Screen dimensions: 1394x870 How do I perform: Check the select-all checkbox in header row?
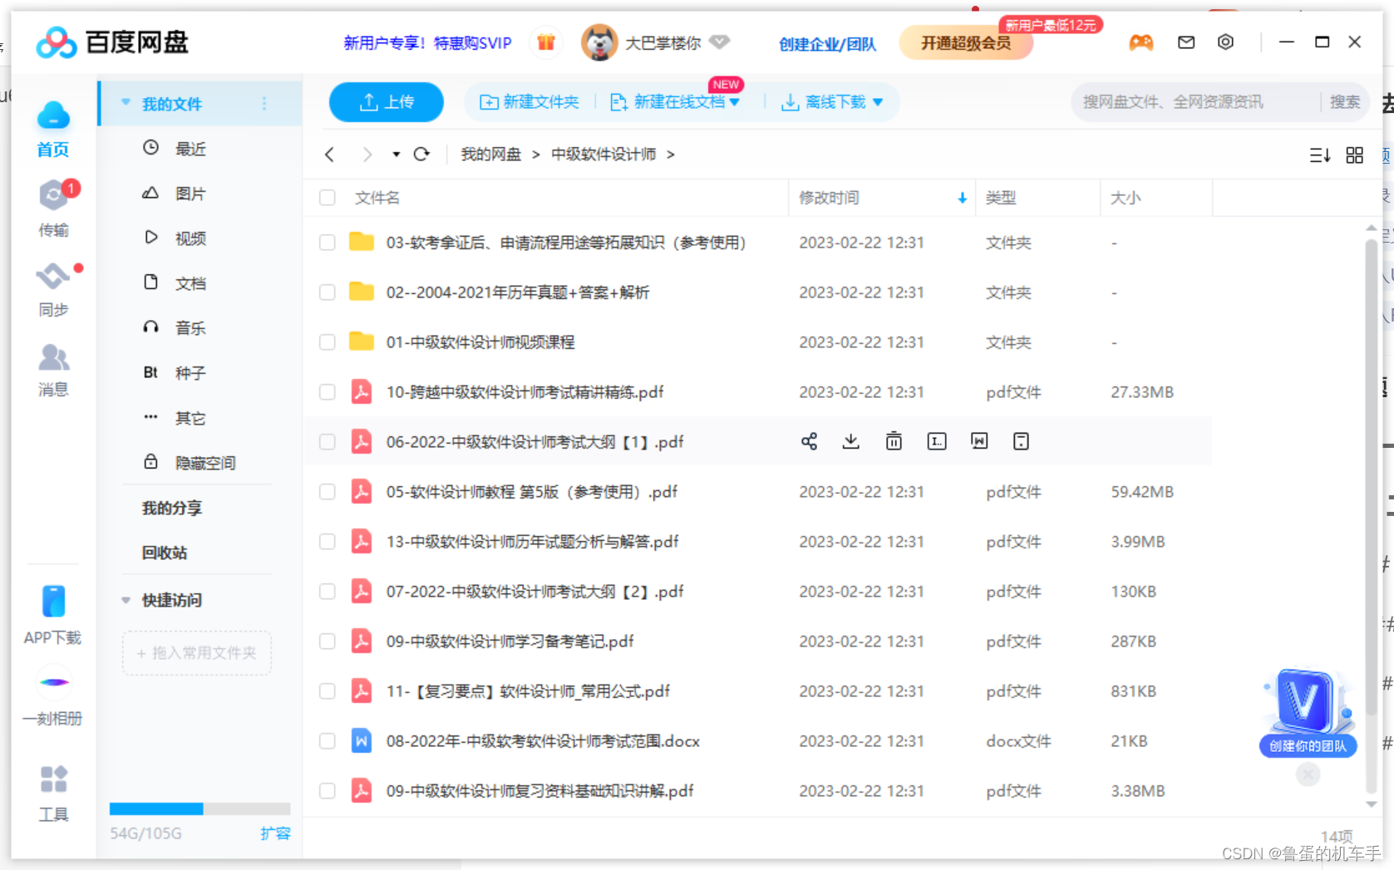327,198
